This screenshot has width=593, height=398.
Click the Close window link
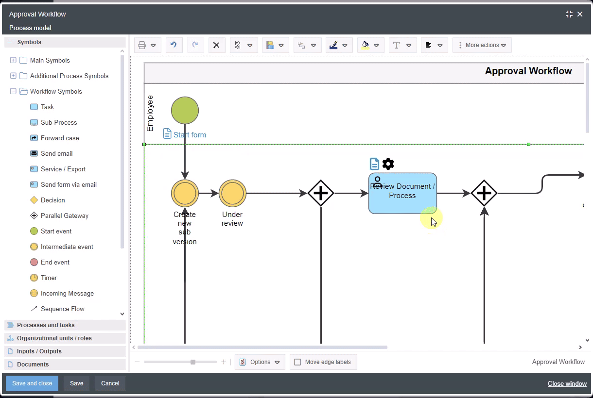pyautogui.click(x=567, y=383)
